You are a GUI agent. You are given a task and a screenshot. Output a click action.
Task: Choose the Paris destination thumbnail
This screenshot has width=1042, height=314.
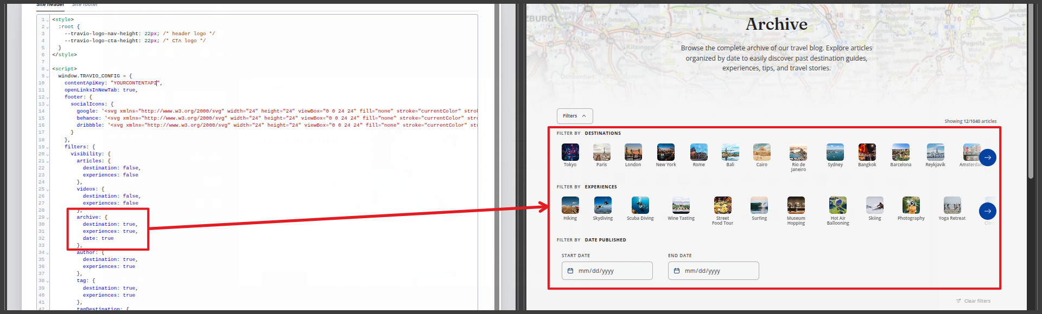coord(601,153)
